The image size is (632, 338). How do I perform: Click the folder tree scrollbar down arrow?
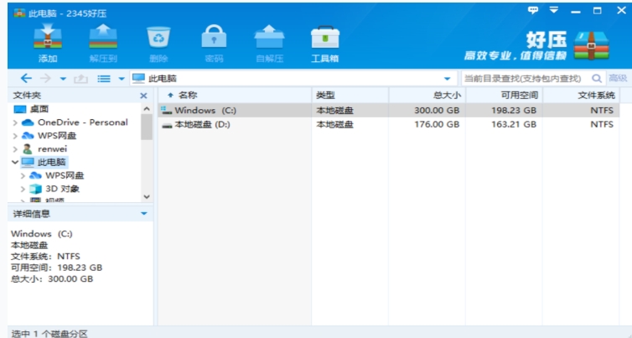coord(147,197)
